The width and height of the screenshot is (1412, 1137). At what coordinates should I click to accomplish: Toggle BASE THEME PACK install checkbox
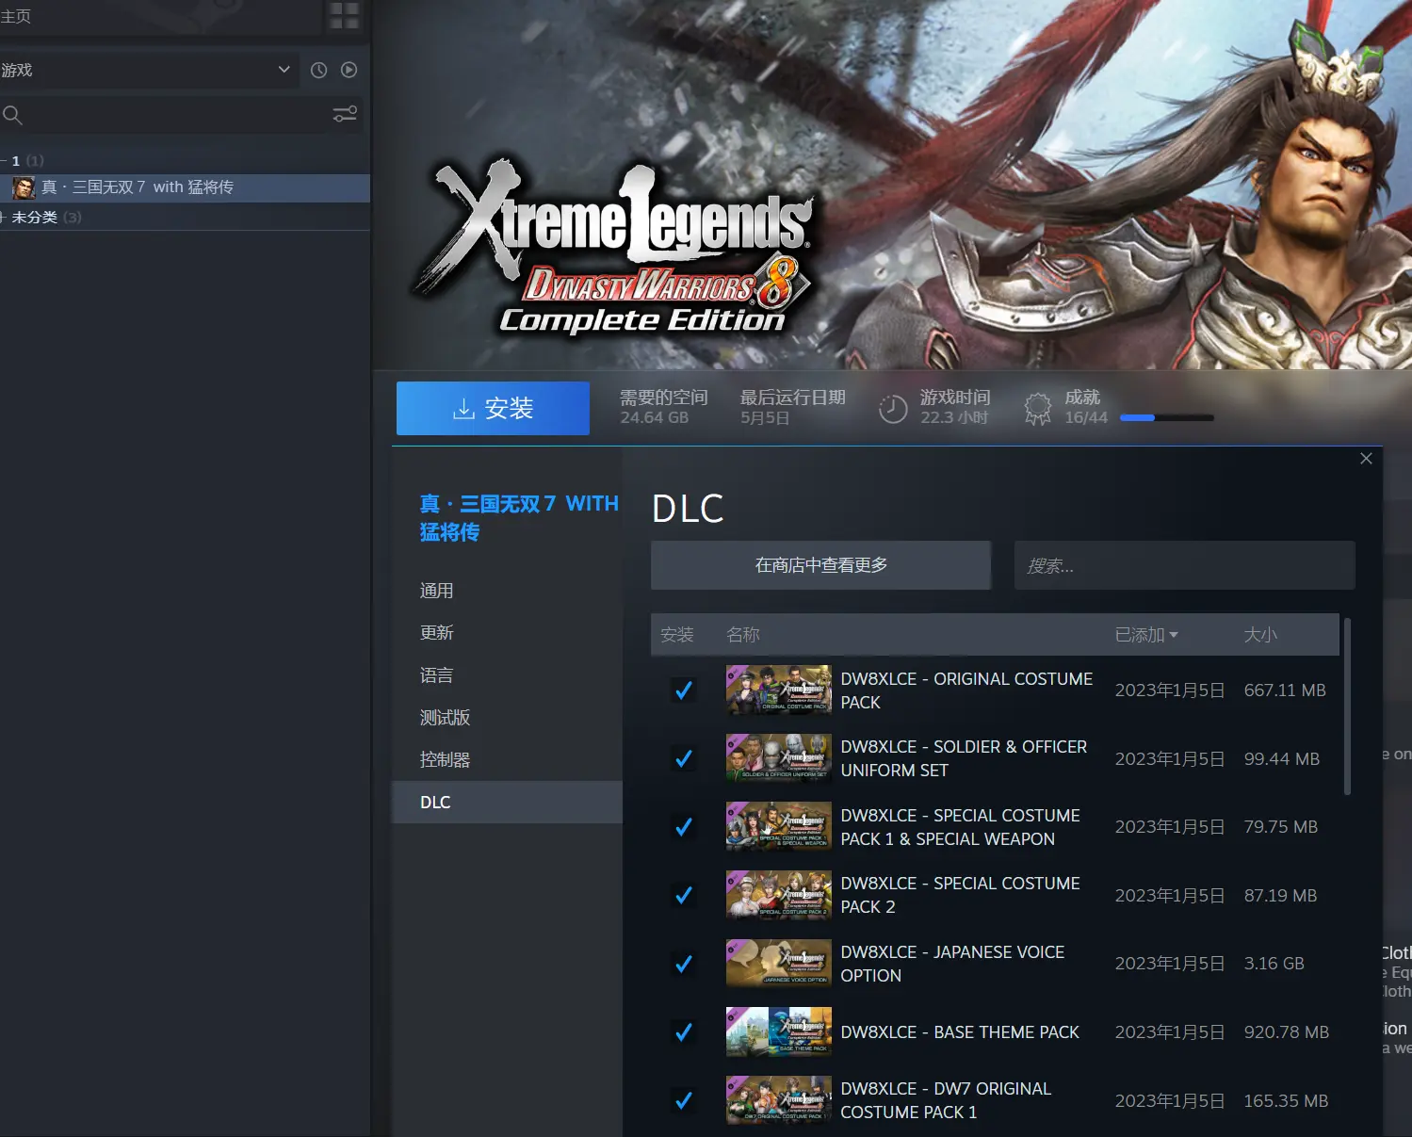[x=684, y=1032]
